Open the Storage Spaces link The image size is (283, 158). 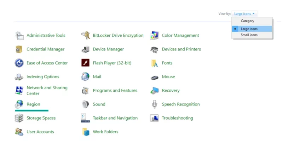click(41, 118)
